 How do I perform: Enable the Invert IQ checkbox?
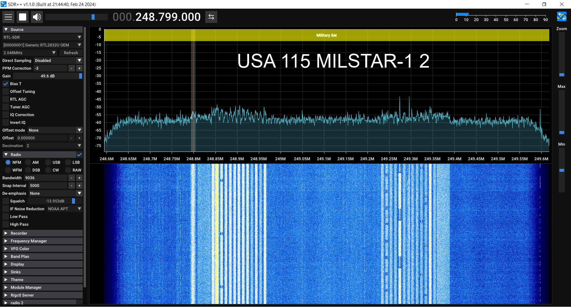6,122
